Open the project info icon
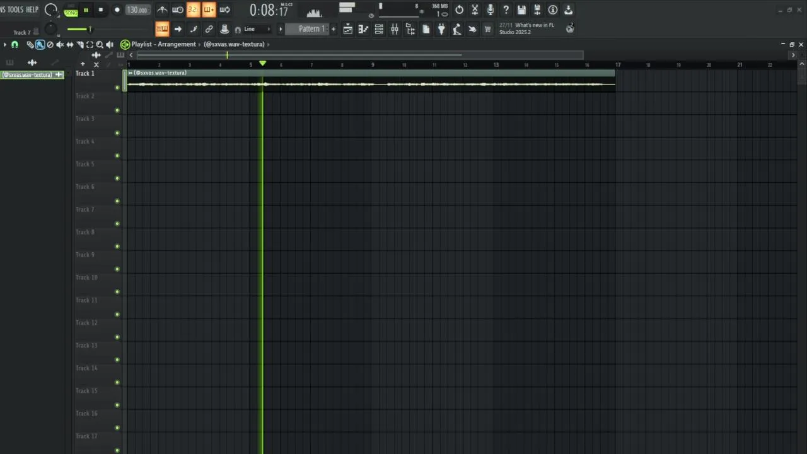807x454 pixels. click(553, 9)
